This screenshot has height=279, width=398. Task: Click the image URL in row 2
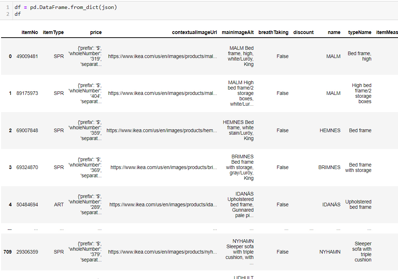pos(161,130)
